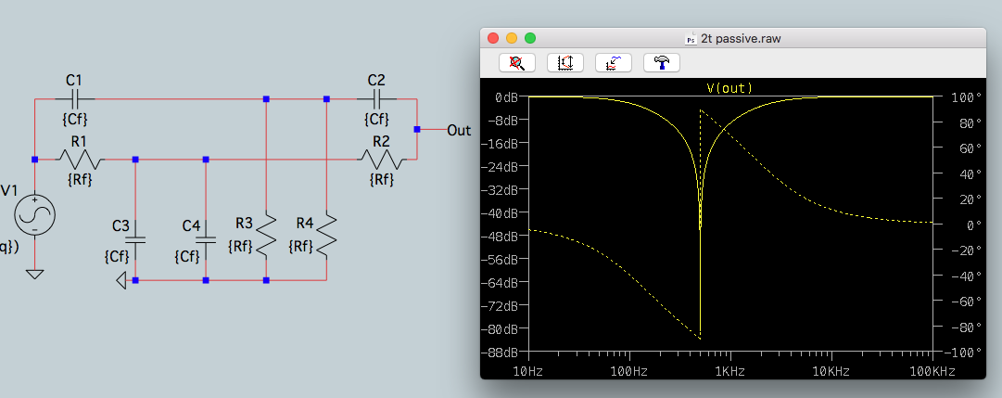Select the resistor R2 symbol

(x=382, y=160)
